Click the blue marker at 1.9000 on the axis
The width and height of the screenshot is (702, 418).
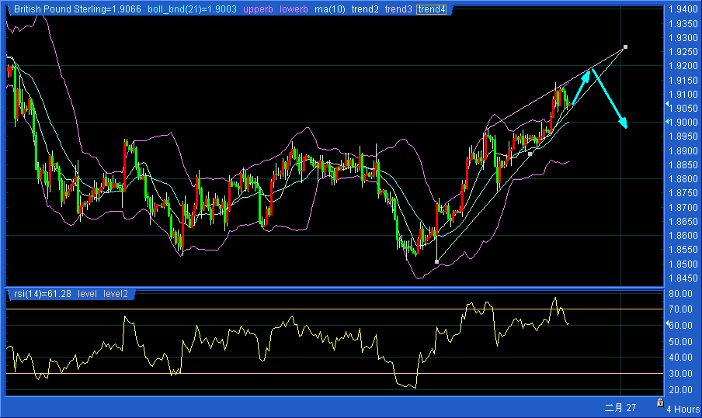pos(667,122)
